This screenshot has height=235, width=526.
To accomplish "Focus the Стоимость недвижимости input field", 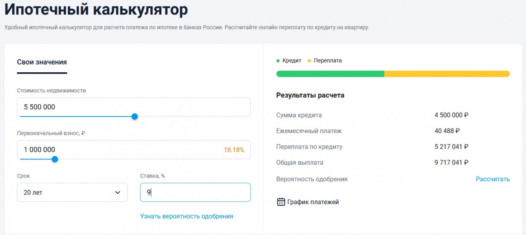I will [x=134, y=107].
